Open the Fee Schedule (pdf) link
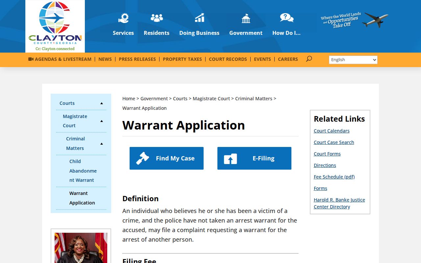Screen dimensions: 421x263 coord(334,177)
